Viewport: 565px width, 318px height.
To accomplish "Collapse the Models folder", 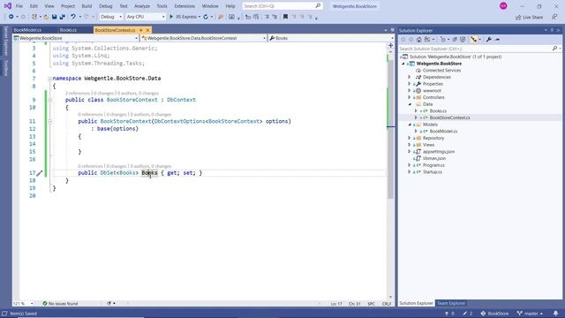I will 410,125.
